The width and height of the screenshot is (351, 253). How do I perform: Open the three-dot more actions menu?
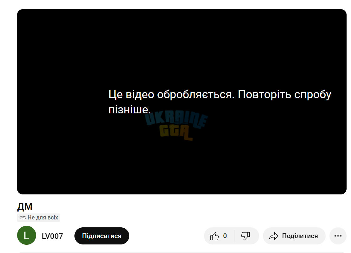click(x=338, y=236)
